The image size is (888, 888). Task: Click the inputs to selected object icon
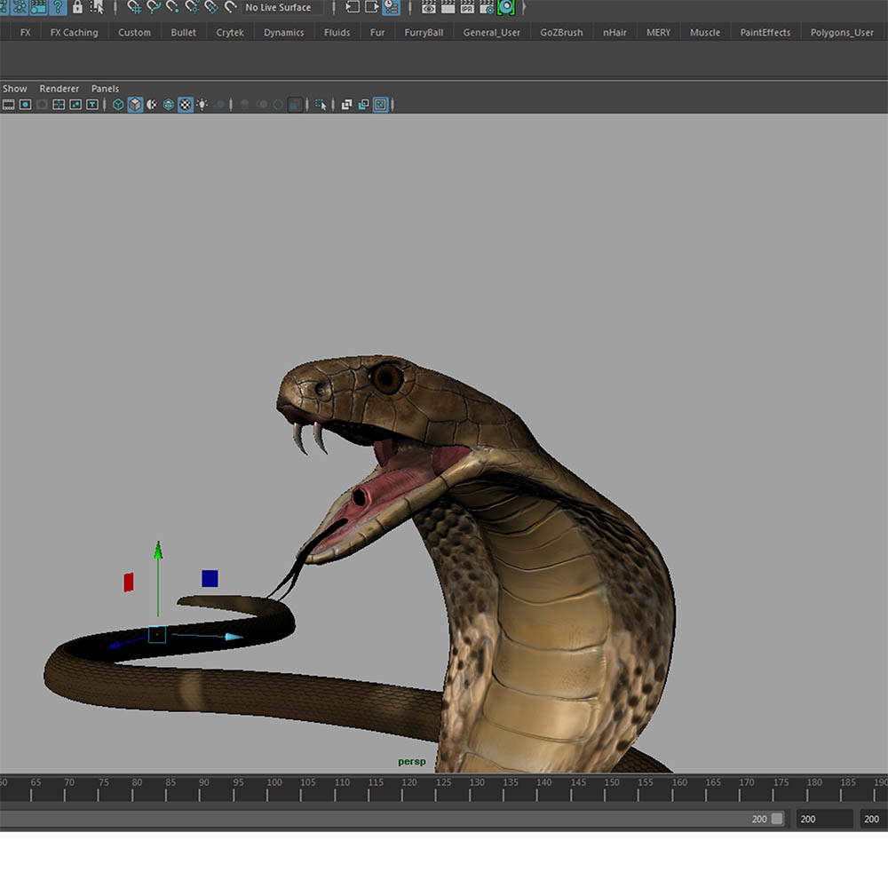(353, 7)
